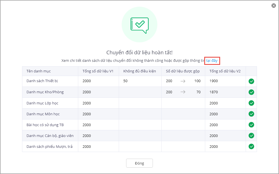Click the Không đủ điều kiện column header
The width and height of the screenshot is (279, 174).
(x=139, y=71)
